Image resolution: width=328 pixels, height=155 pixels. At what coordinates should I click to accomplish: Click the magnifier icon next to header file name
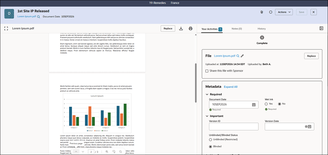click(x=38, y=17)
